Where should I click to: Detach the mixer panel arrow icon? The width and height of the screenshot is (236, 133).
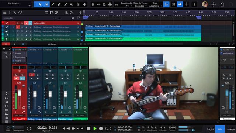tap(10, 49)
